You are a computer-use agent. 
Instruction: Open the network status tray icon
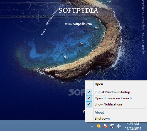click(112, 126)
